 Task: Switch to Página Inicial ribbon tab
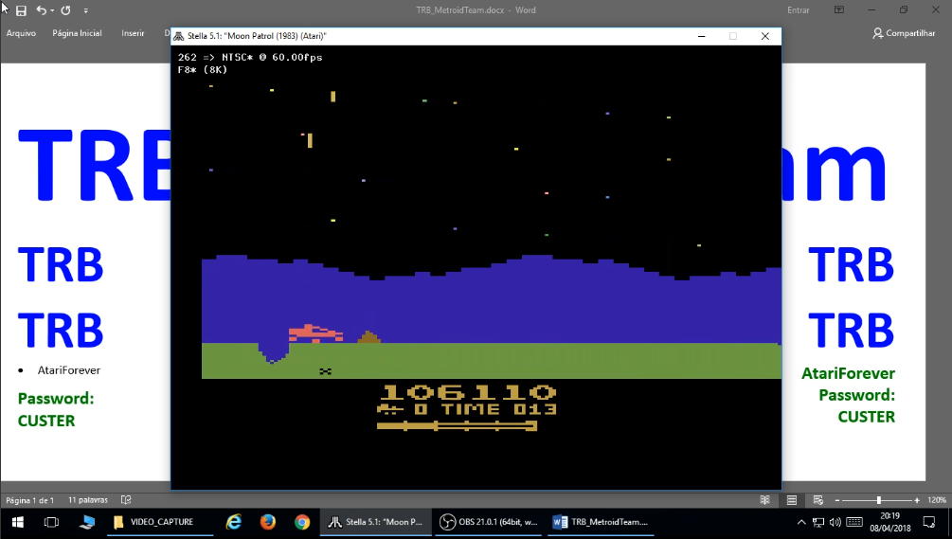click(x=77, y=33)
